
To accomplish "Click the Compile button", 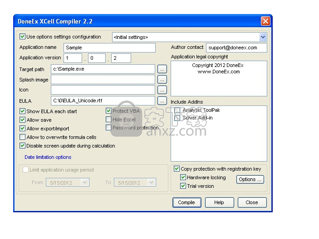I will coord(187,202).
